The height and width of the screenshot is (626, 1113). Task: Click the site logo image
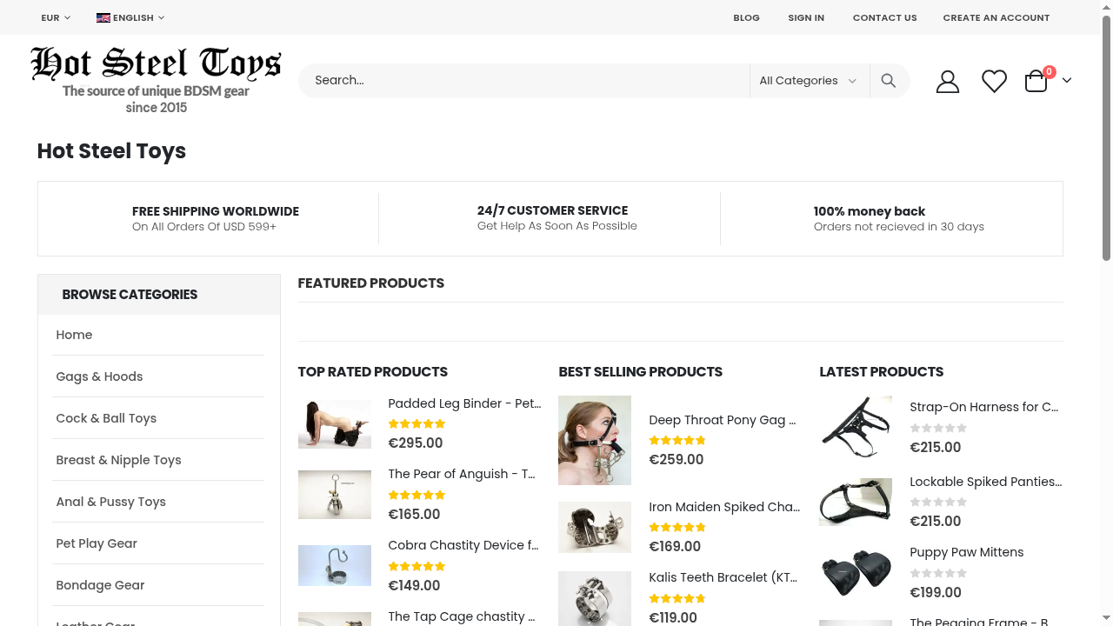pyautogui.click(x=156, y=80)
